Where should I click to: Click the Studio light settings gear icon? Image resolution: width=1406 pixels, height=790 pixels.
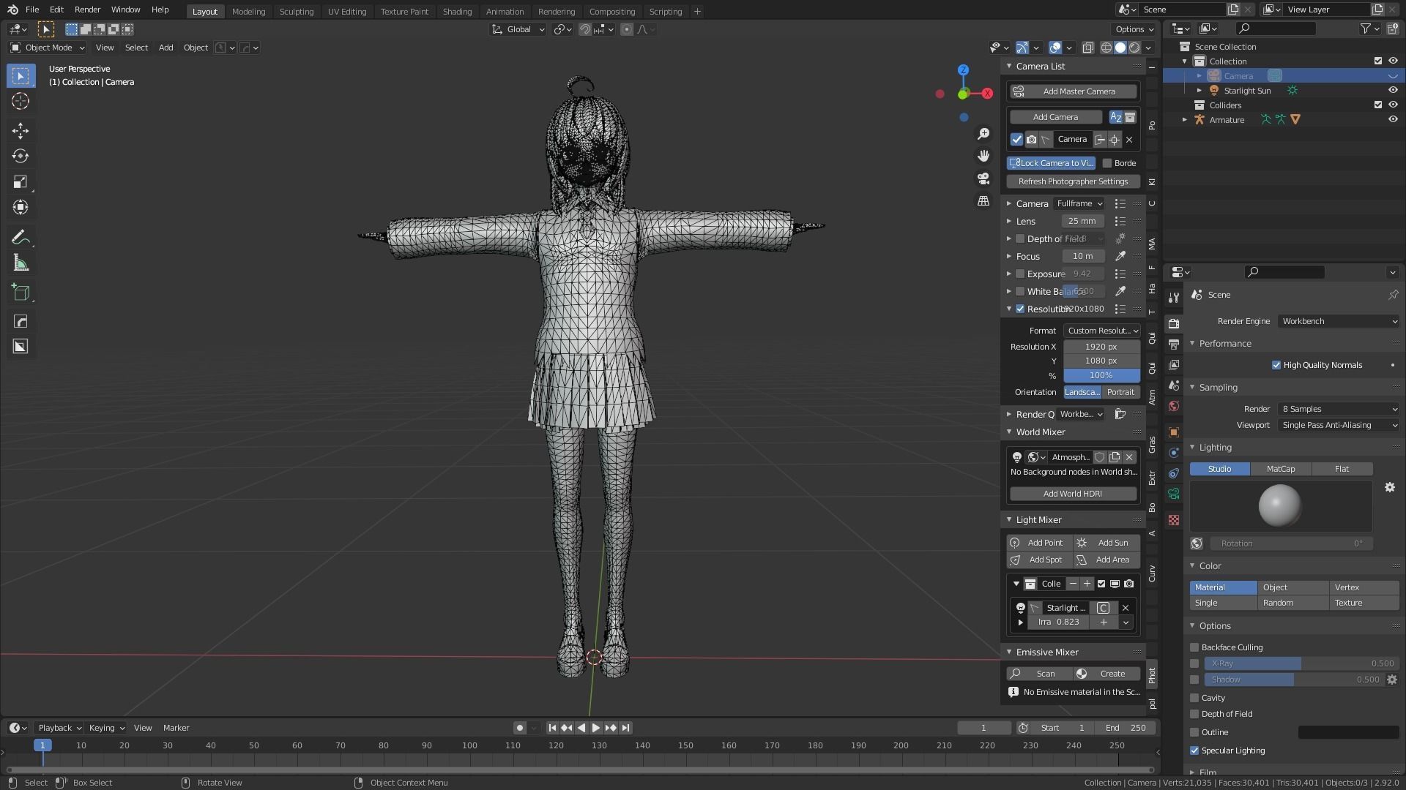click(1389, 487)
